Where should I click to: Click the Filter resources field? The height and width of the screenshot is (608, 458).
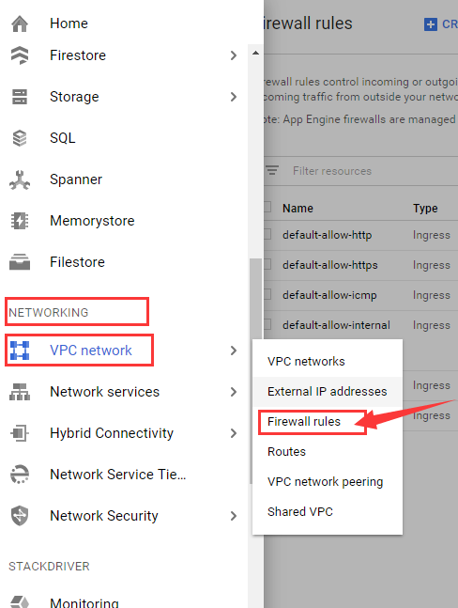coord(360,171)
